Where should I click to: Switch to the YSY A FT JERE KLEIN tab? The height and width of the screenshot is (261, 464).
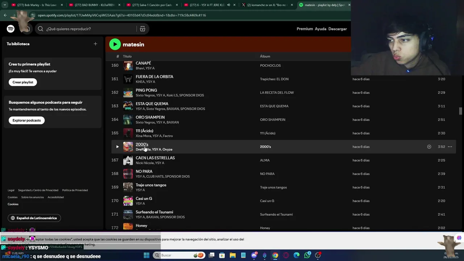tap(210, 5)
